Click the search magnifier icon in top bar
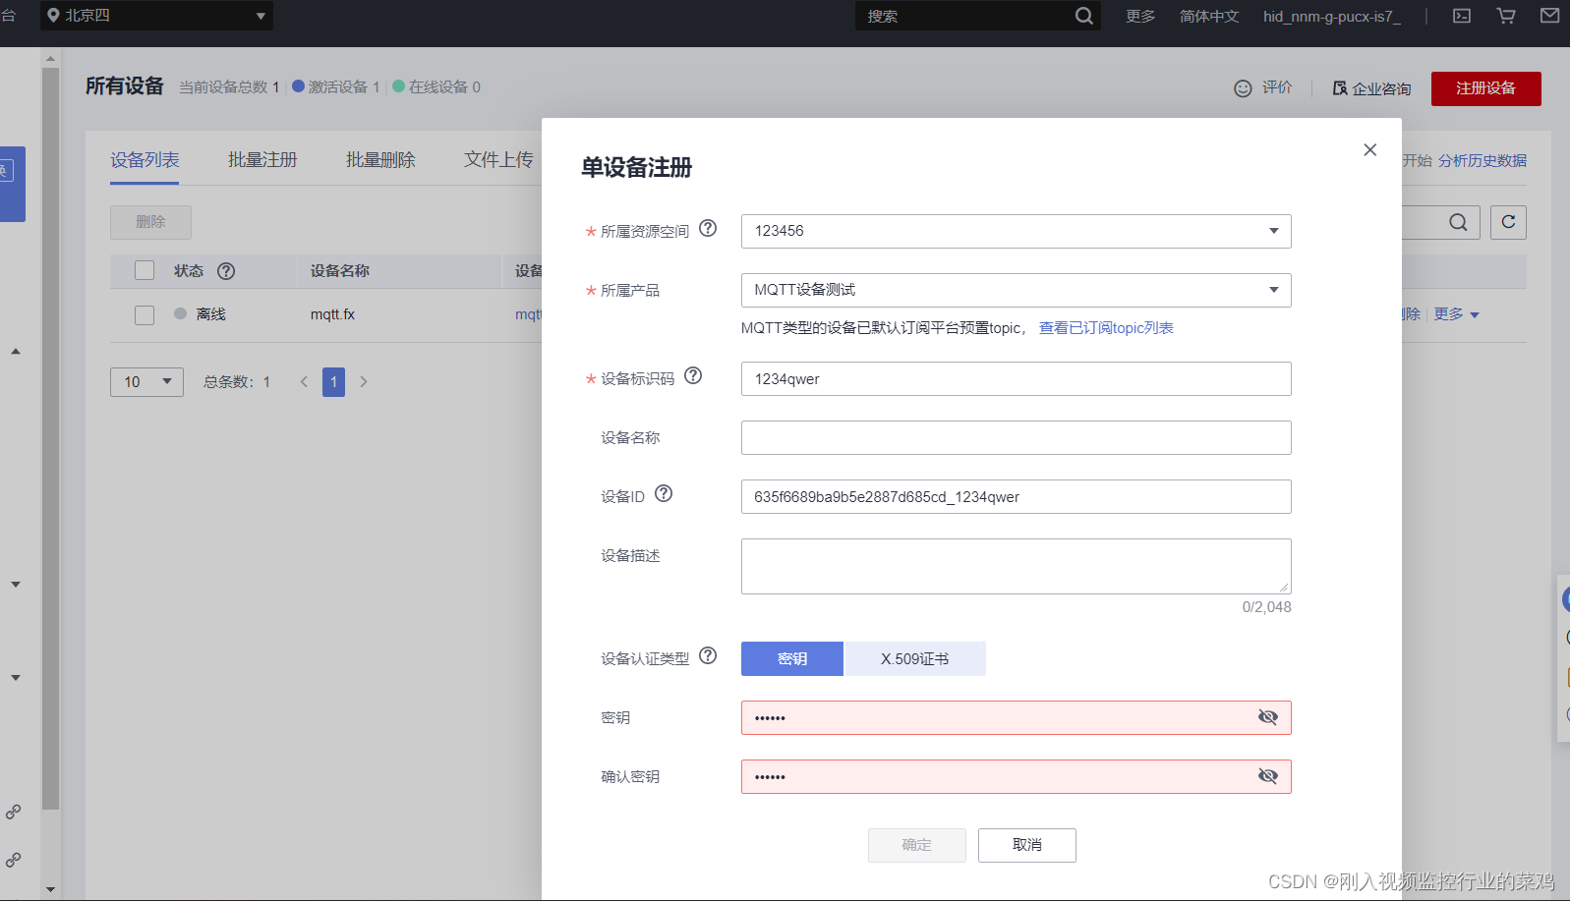The height and width of the screenshot is (901, 1570). (1083, 16)
